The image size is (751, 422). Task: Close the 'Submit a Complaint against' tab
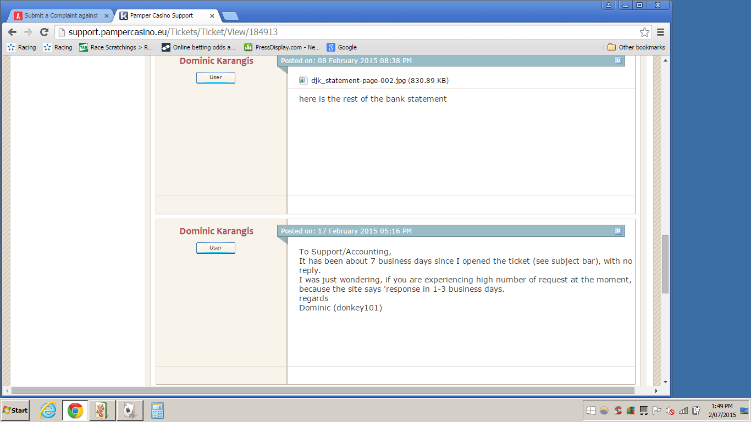107,16
